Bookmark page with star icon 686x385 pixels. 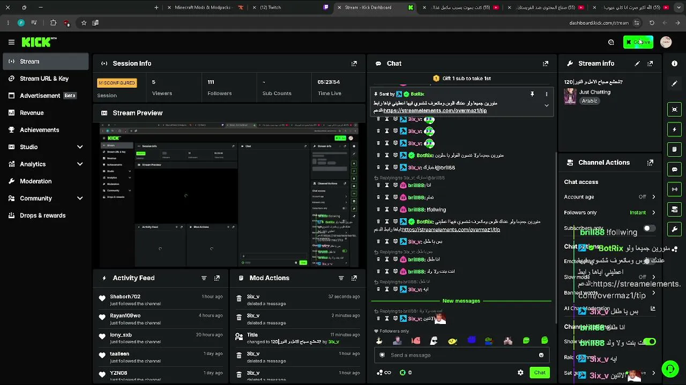pyautogui.click(x=84, y=23)
